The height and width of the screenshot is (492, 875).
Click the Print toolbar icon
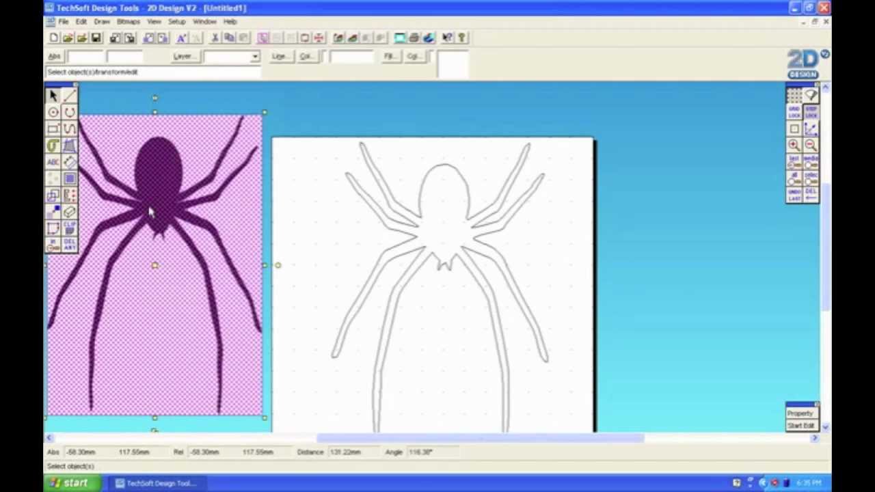(414, 38)
